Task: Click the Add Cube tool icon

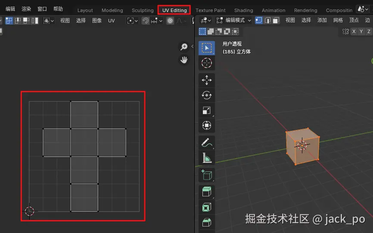Action: (206, 175)
